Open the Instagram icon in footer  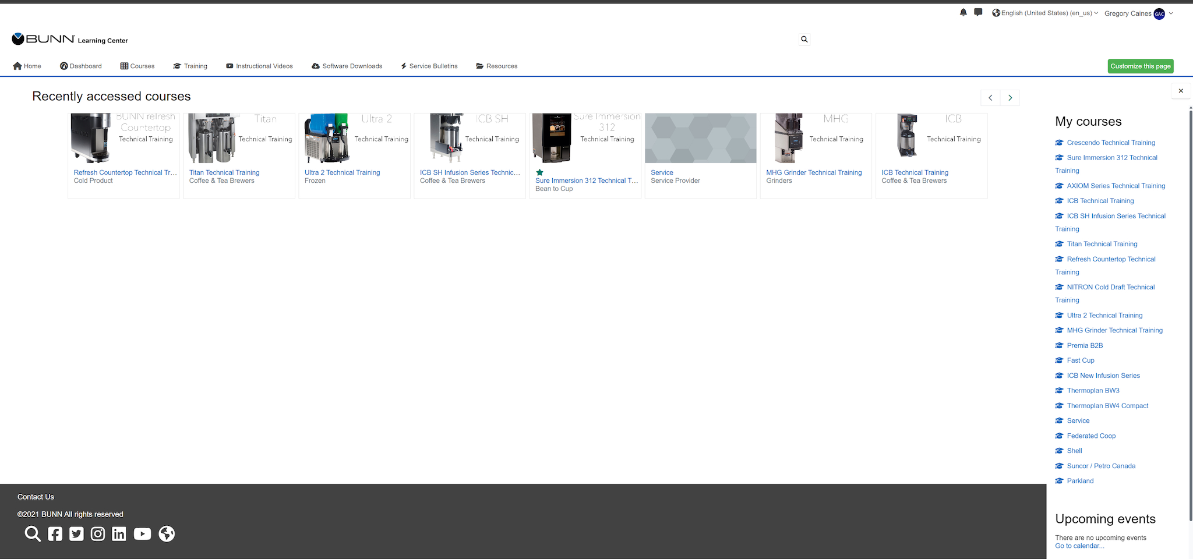[x=98, y=534]
